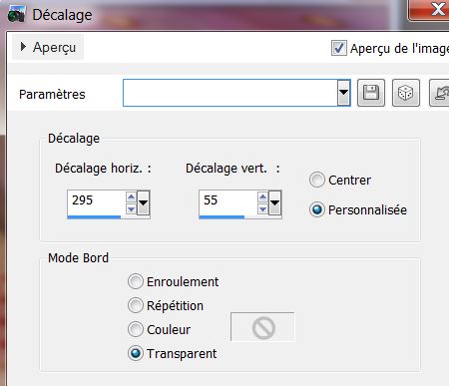Image resolution: width=449 pixels, height=386 pixels.
Task: Decrease horizontal offset with down arrow
Action: [131, 208]
